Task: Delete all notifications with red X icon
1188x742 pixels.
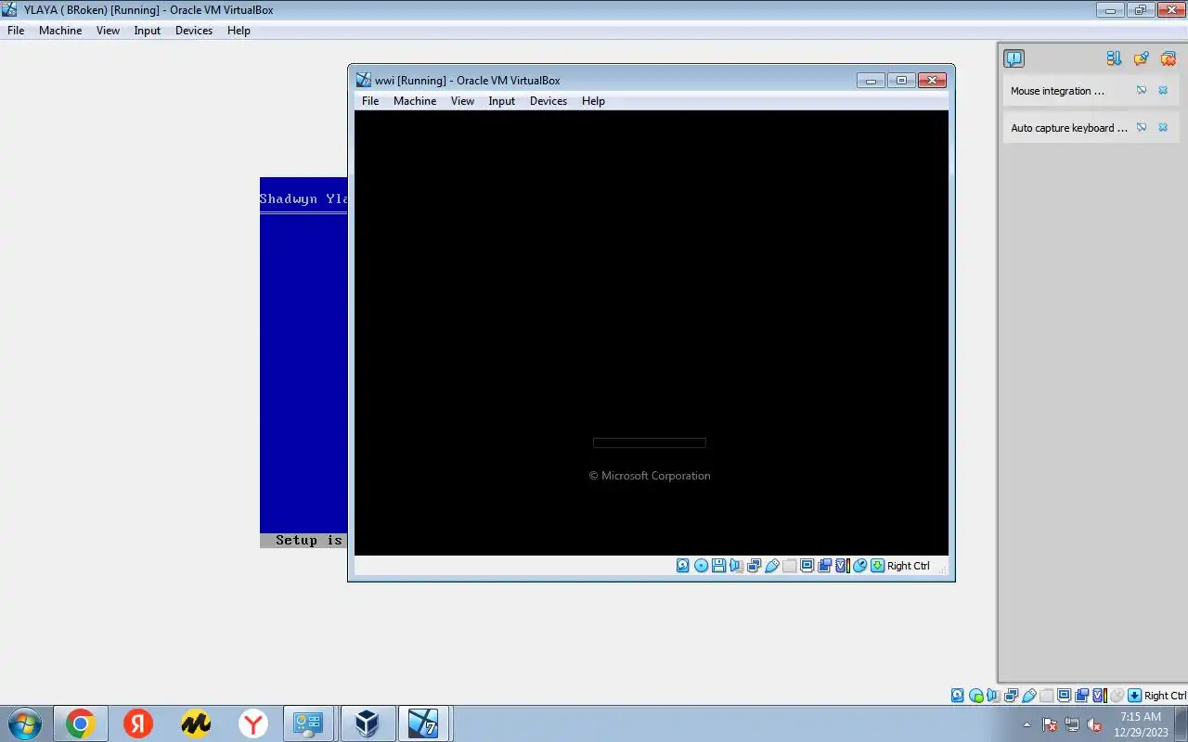Action: click(1169, 58)
